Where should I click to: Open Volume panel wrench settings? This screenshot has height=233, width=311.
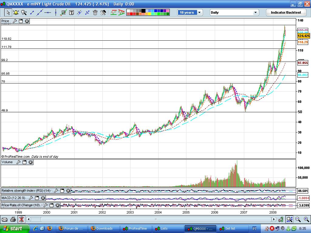coord(18,162)
